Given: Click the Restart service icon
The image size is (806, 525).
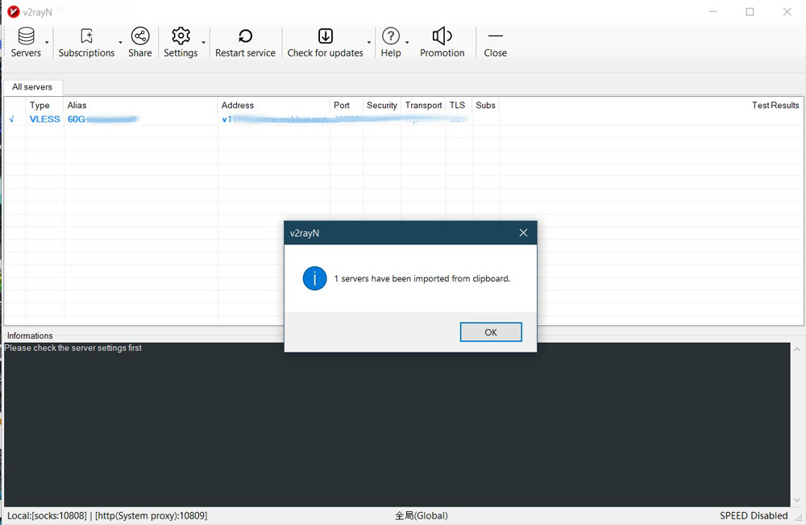Looking at the screenshot, I should click(245, 36).
